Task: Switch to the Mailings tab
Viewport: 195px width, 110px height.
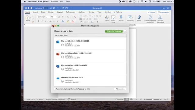Action: (x=82, y=12)
